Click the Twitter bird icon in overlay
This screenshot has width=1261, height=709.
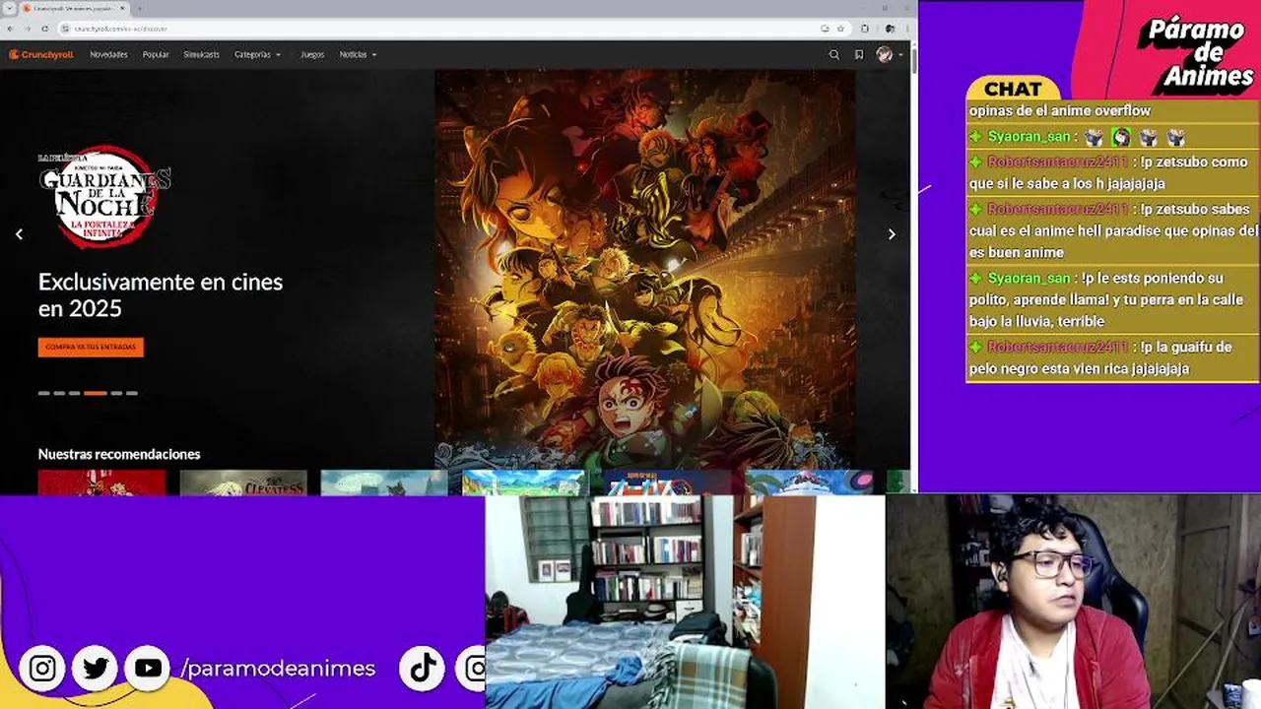point(96,669)
